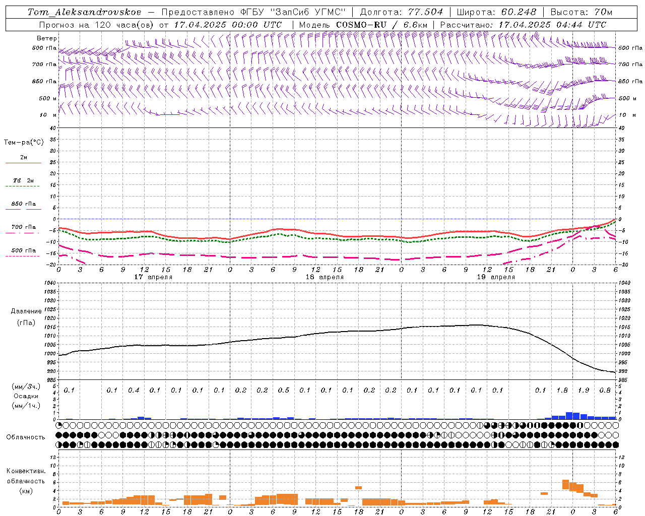
Task: Click the Конвективн. convective cloud label
Action: point(26,471)
